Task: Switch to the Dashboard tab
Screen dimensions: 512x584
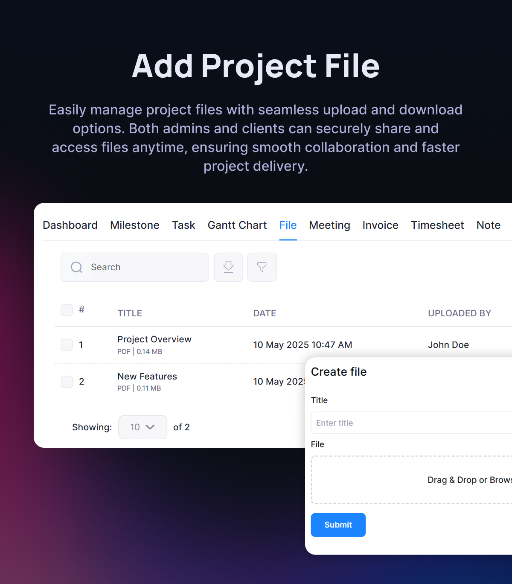Action: 70,225
